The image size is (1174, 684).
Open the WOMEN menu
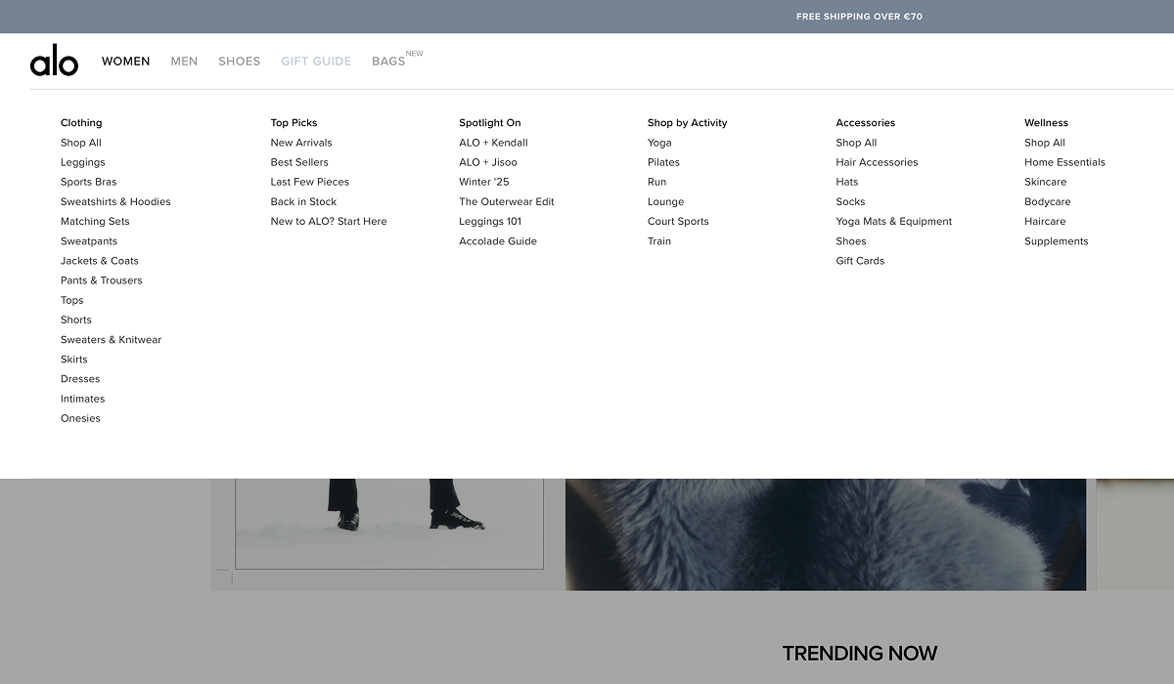tap(125, 61)
